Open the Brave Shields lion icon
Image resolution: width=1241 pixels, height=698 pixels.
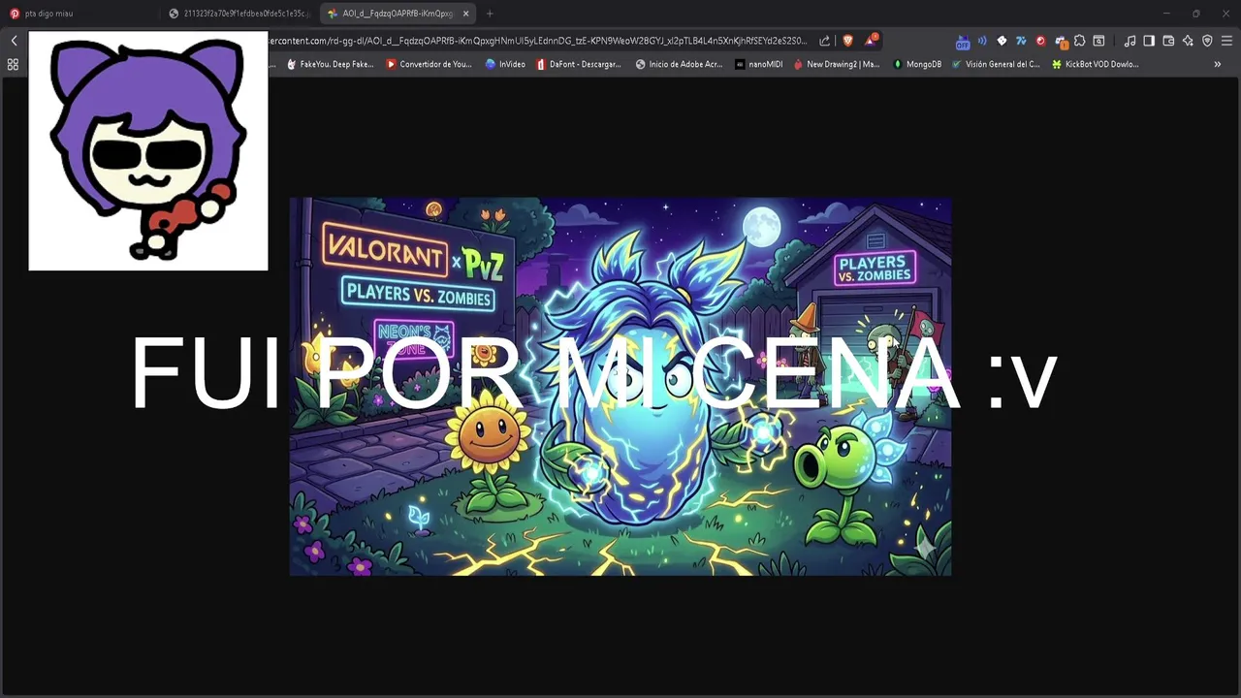847,41
